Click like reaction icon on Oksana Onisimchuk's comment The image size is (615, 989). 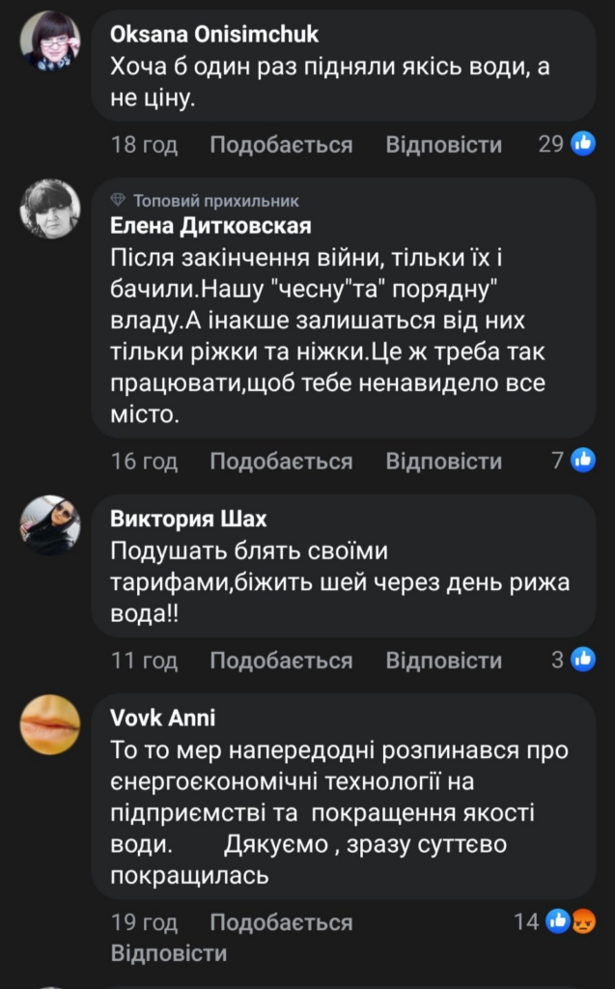pyautogui.click(x=583, y=145)
